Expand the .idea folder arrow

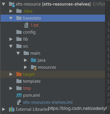click(11, 11)
